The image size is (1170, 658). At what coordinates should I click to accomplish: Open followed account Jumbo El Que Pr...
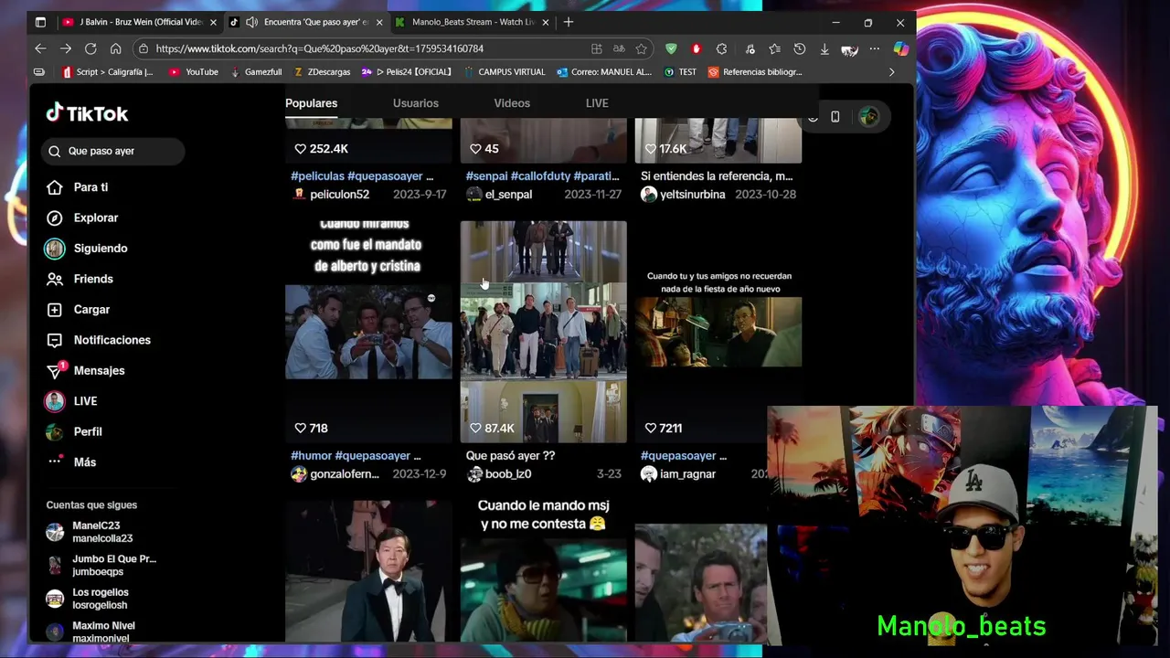coord(102,565)
